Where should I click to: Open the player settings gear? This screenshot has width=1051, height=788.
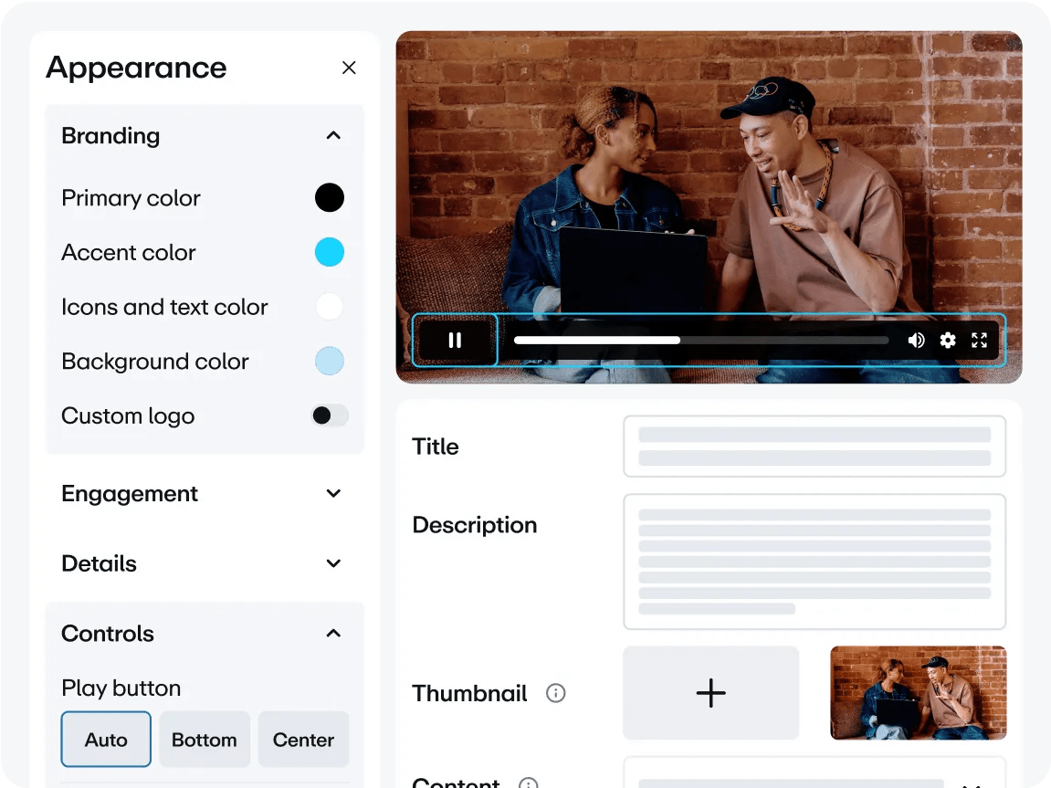pos(948,341)
